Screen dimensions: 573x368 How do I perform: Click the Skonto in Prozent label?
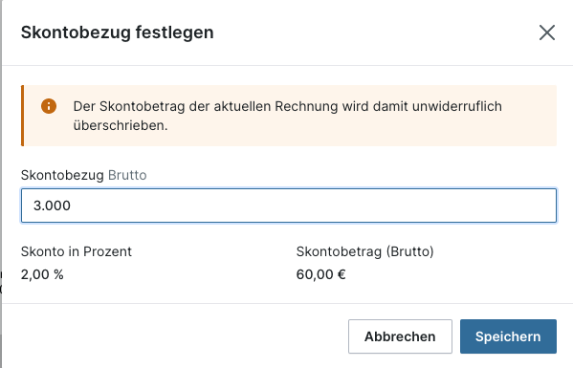pyautogui.click(x=77, y=251)
